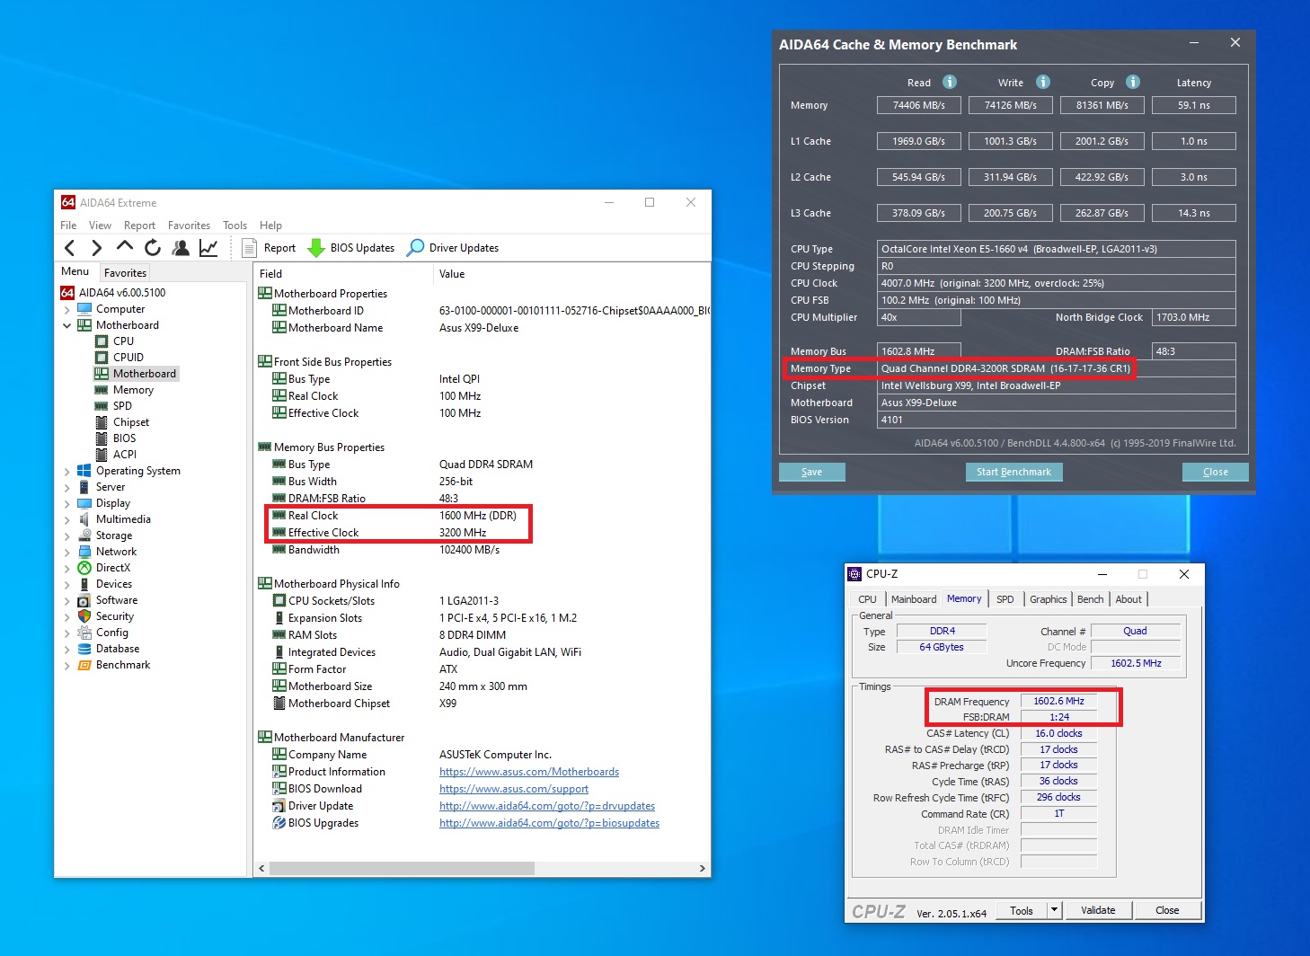Screen dimensions: 1310x956
Task: Switch to the CPU-Z About tab
Action: 1129,599
